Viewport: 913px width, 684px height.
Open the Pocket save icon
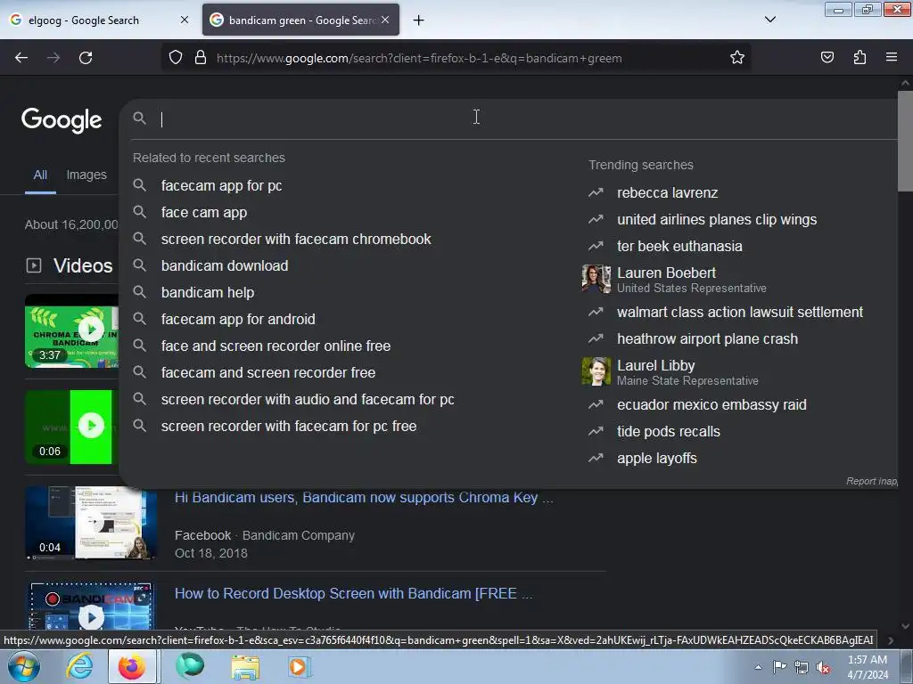click(827, 58)
